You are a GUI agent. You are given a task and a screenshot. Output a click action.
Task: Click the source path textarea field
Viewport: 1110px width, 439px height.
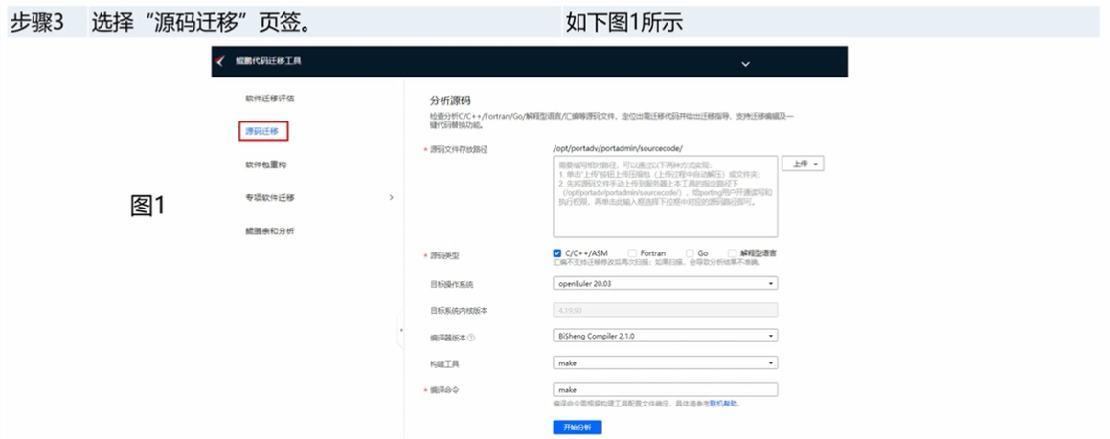pyautogui.click(x=665, y=196)
